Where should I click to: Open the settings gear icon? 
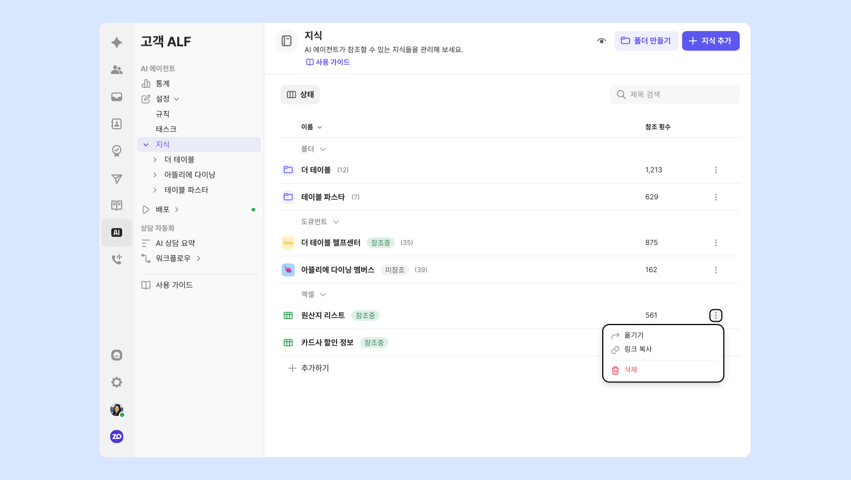117,382
